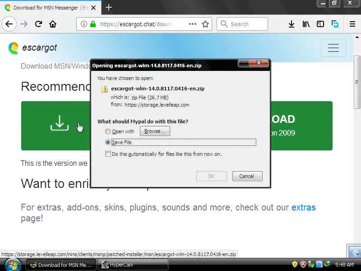The height and width of the screenshot is (271, 361).
Task: Expand the escargot site navigation menu
Action: pos(333,48)
